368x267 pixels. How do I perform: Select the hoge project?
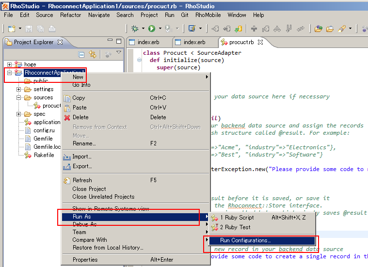[x=30, y=64]
